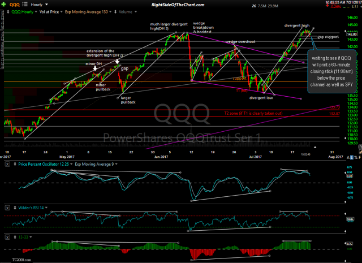
Task: Click the 29.9M volume readout
Action: [x=273, y=6]
